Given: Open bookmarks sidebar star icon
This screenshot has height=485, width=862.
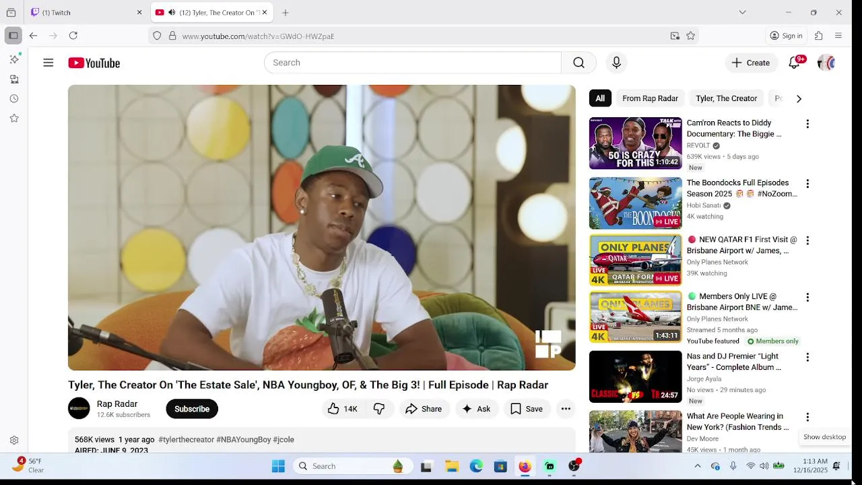Looking at the screenshot, I should click(14, 118).
